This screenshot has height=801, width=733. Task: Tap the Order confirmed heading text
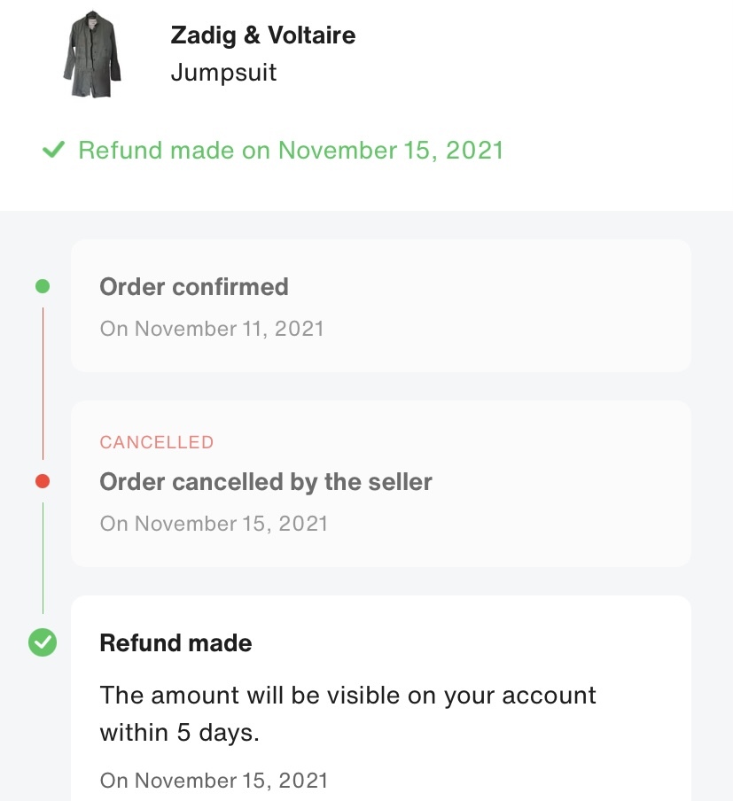(194, 286)
